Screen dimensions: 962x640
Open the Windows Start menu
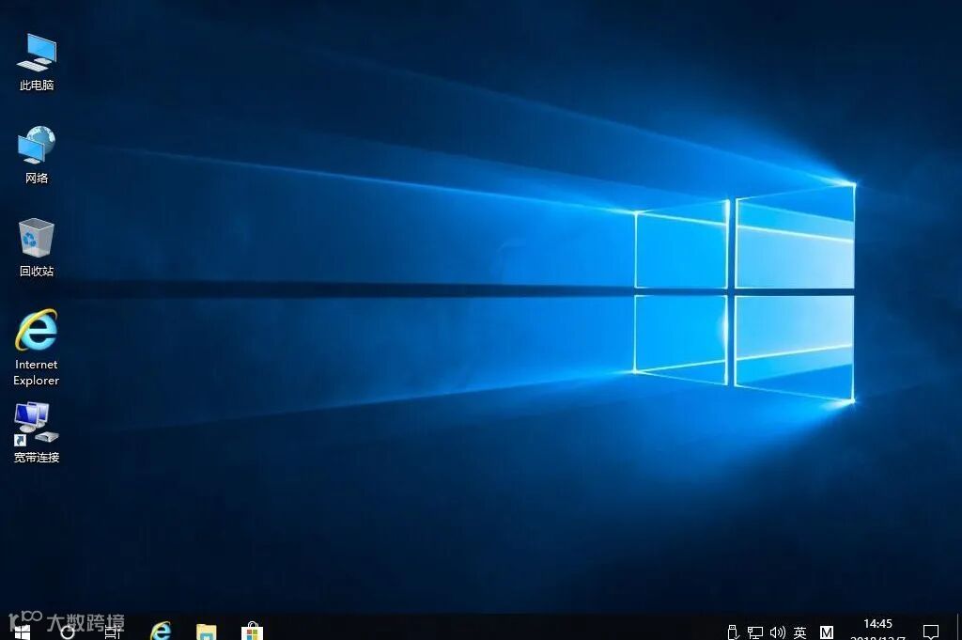click(x=23, y=632)
